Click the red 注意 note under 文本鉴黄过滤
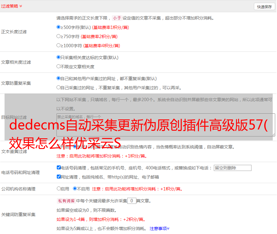Image resolution: width=277 pixels, height=234 pixels. [102, 156]
